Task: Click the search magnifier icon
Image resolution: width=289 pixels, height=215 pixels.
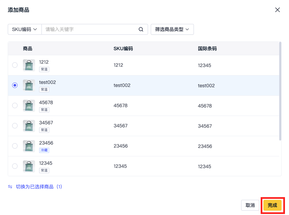Action: [x=141, y=29]
